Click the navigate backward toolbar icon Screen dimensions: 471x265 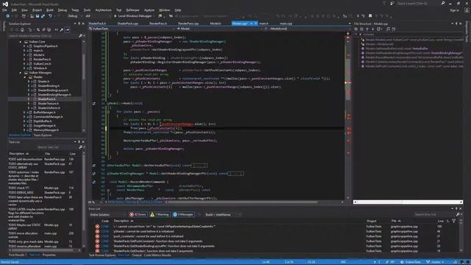[8, 16]
